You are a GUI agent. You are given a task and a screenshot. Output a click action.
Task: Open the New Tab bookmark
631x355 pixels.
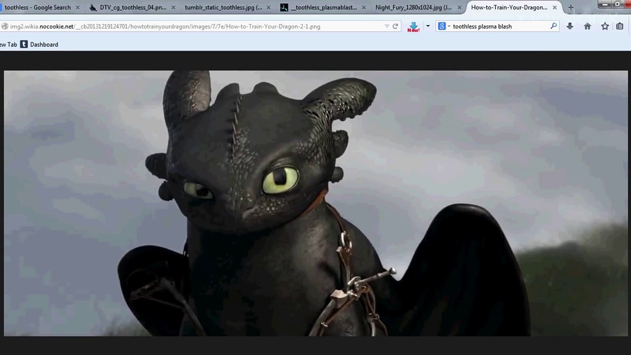coord(8,44)
